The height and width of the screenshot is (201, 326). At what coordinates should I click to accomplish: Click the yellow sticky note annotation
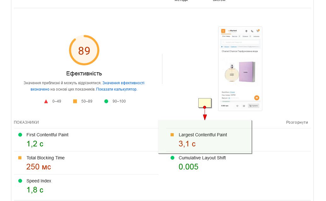[205, 103]
